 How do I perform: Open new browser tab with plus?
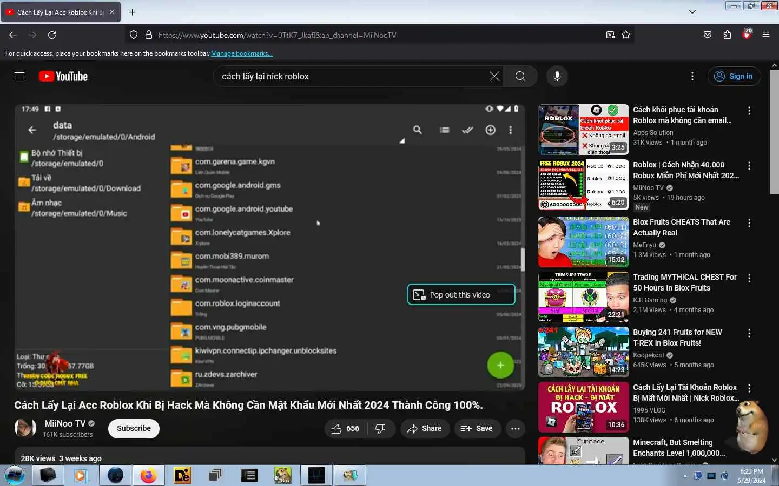(132, 11)
